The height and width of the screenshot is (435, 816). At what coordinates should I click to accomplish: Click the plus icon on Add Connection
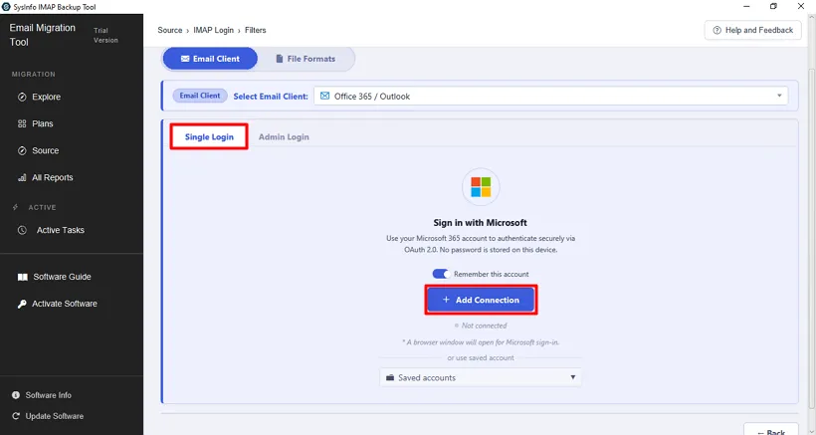click(x=446, y=300)
